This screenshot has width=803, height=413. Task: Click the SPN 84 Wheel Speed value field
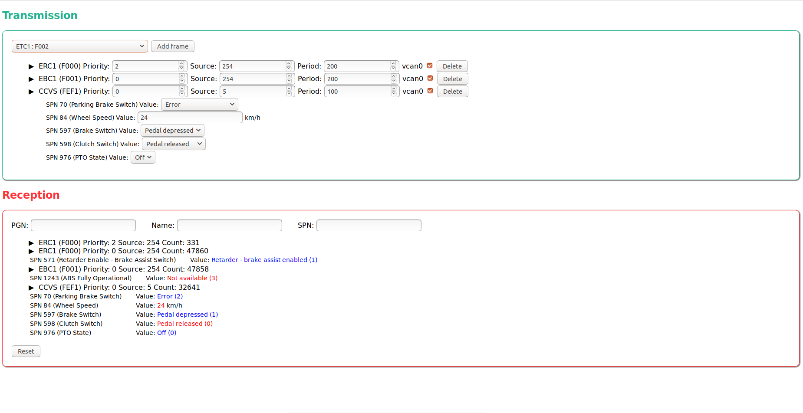click(190, 118)
